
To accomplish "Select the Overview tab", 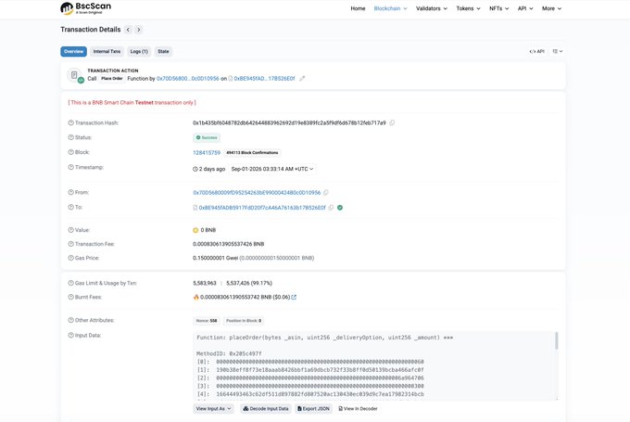I will tap(73, 52).
